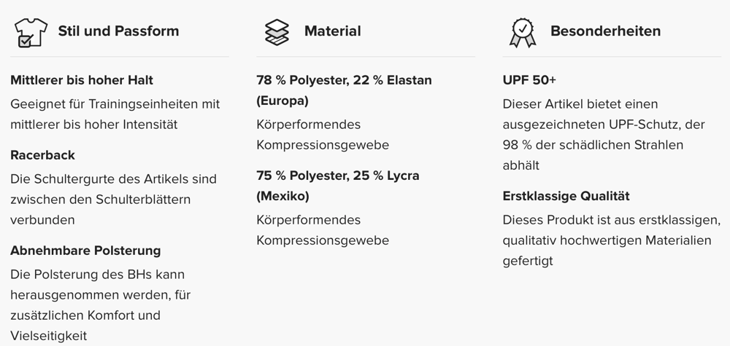Screen dimensions: 730x346
Task: Click the t-shirt with checkmark icon
Action: coord(31,33)
